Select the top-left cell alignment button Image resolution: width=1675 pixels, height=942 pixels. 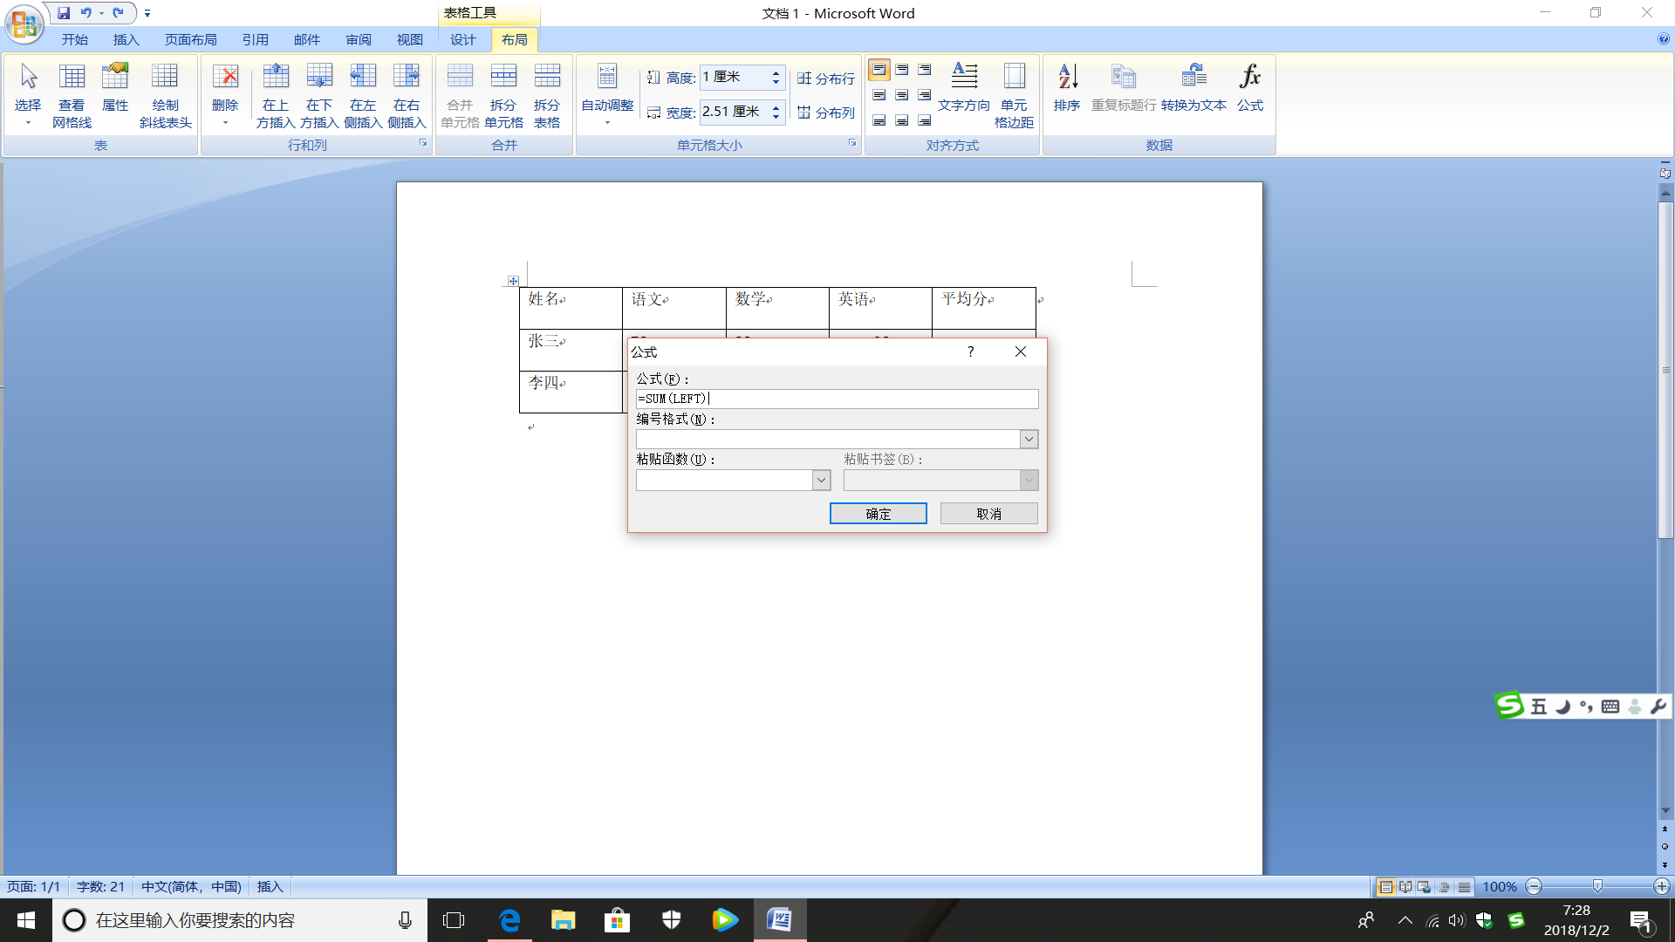point(879,70)
